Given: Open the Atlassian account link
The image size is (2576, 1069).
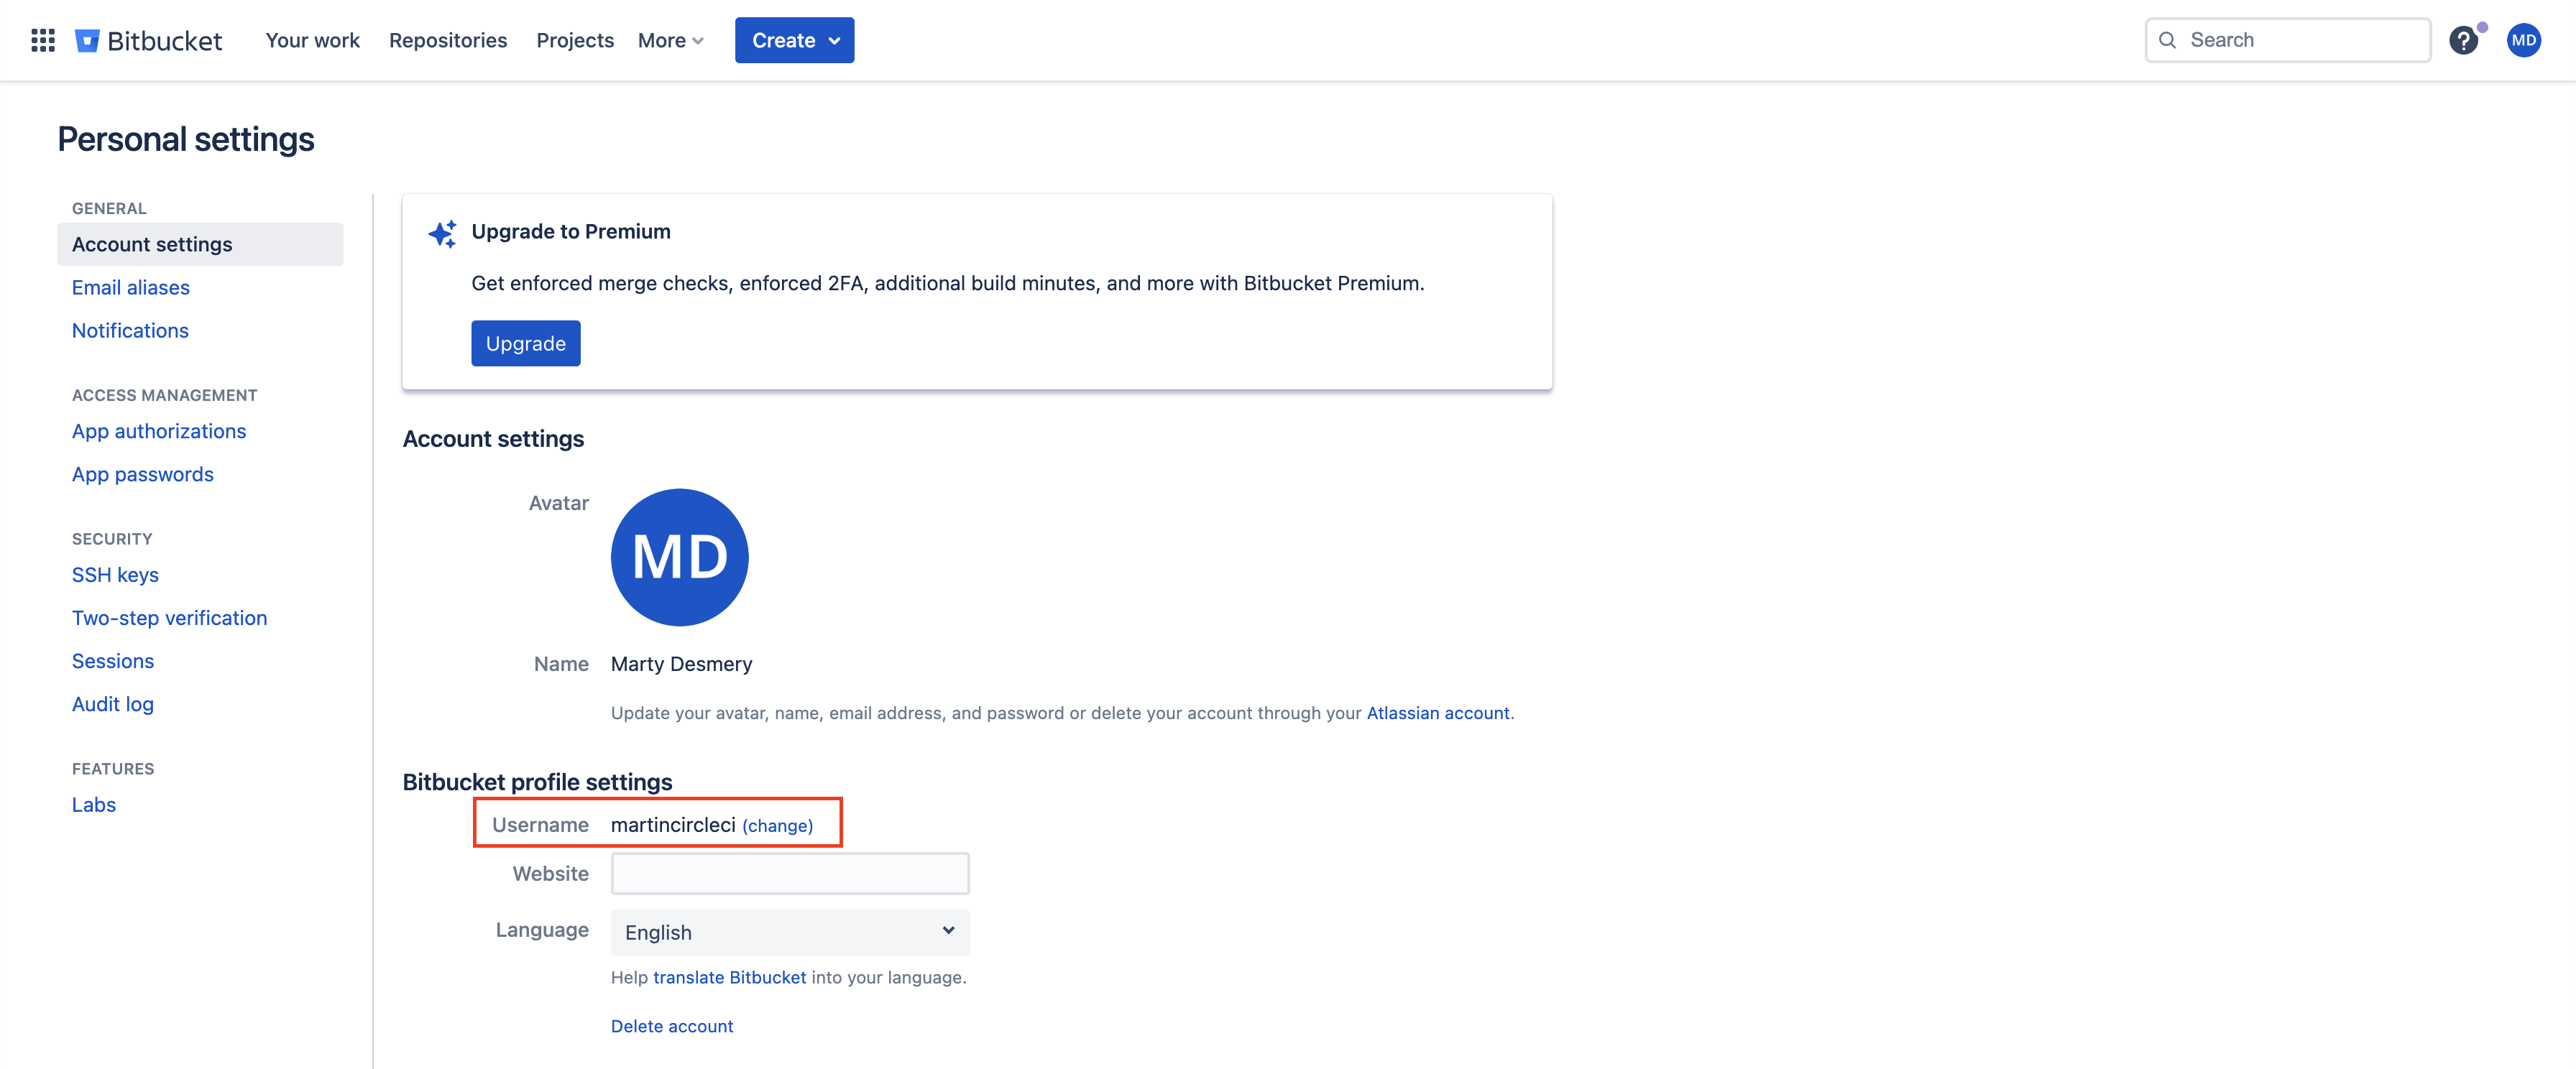Looking at the screenshot, I should 1438,713.
